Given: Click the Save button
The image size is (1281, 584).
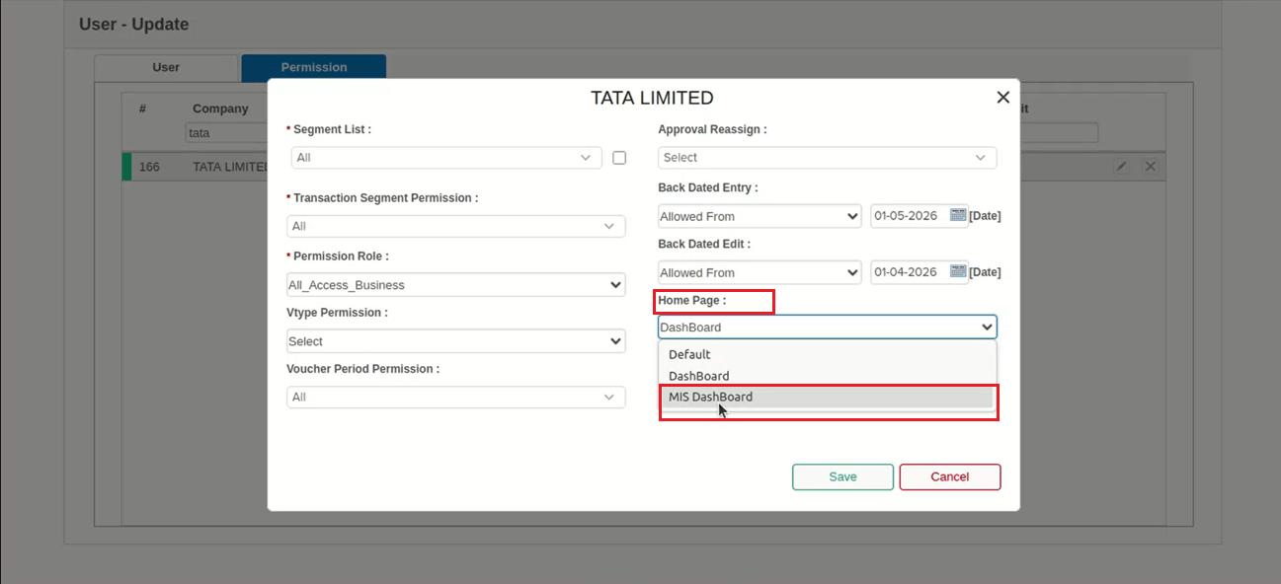Looking at the screenshot, I should (x=842, y=476).
